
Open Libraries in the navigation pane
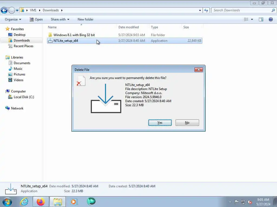click(17, 57)
